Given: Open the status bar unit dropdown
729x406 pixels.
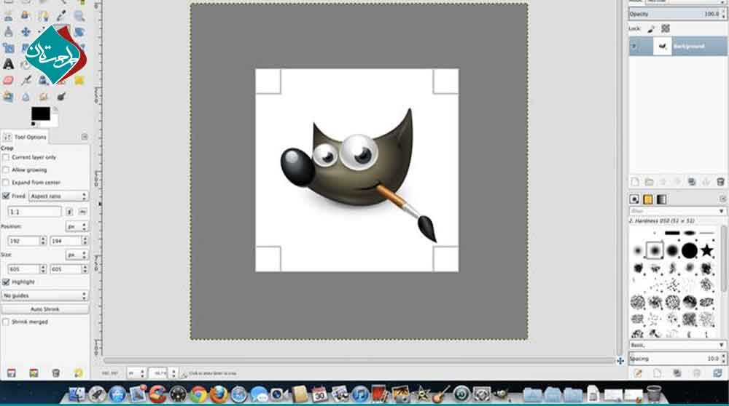Looking at the screenshot, I should click(136, 373).
